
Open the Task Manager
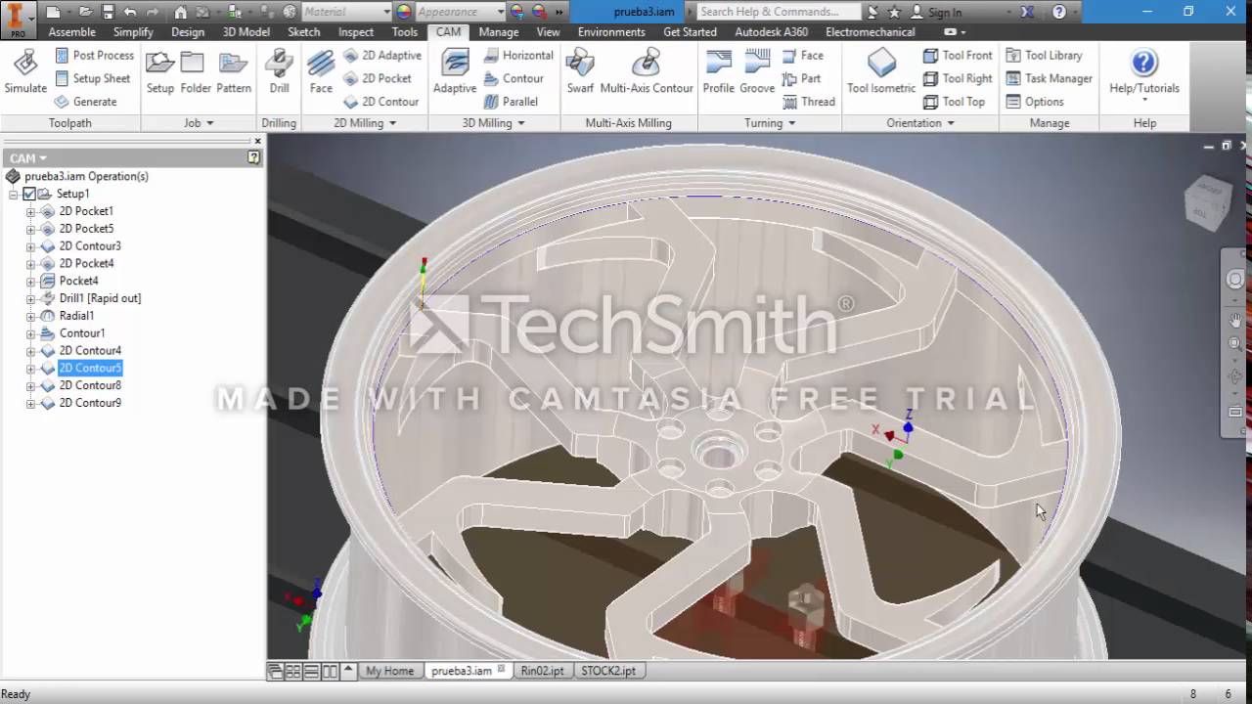click(1049, 78)
